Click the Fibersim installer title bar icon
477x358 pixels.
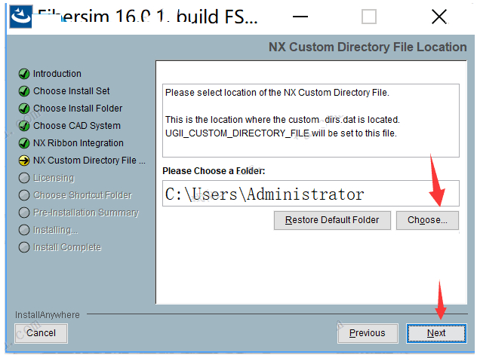point(22,17)
